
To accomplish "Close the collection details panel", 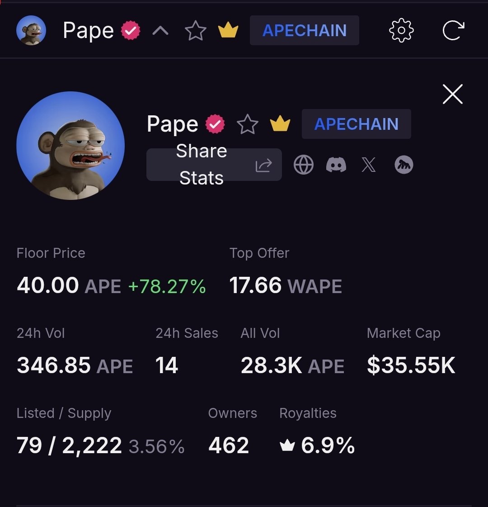I will [452, 94].
